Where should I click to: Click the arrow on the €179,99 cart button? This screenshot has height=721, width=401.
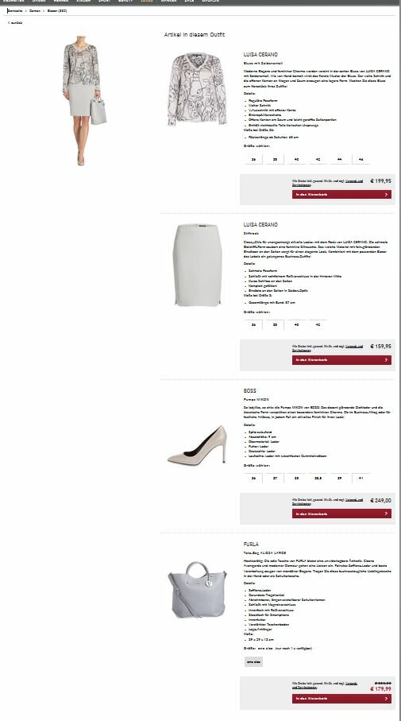(x=386, y=699)
